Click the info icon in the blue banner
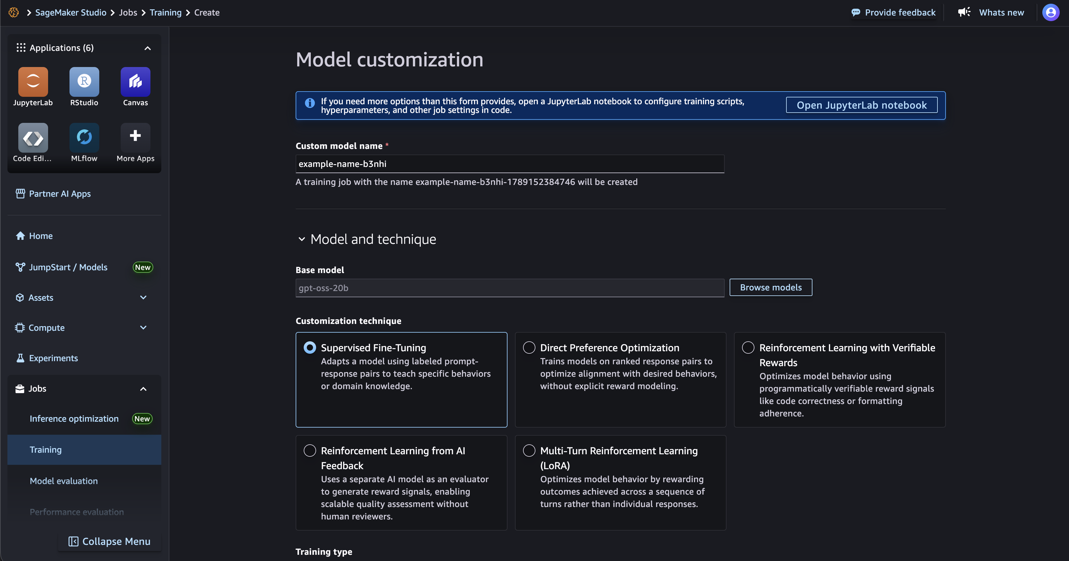 point(310,103)
